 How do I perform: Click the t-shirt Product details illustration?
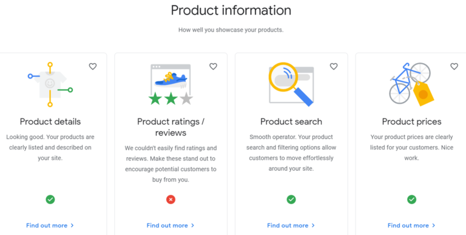(50, 84)
